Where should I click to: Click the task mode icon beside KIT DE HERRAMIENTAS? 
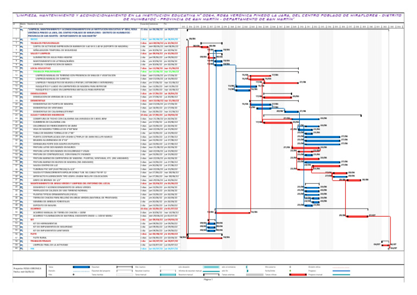pos(22,224)
